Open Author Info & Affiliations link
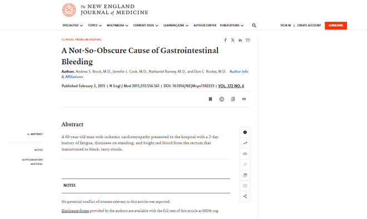This screenshot has width=367, height=219. 239,71
